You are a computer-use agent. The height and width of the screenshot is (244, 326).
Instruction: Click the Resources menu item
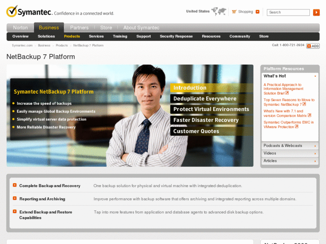tap(211, 36)
